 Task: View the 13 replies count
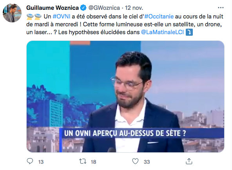[41, 162]
